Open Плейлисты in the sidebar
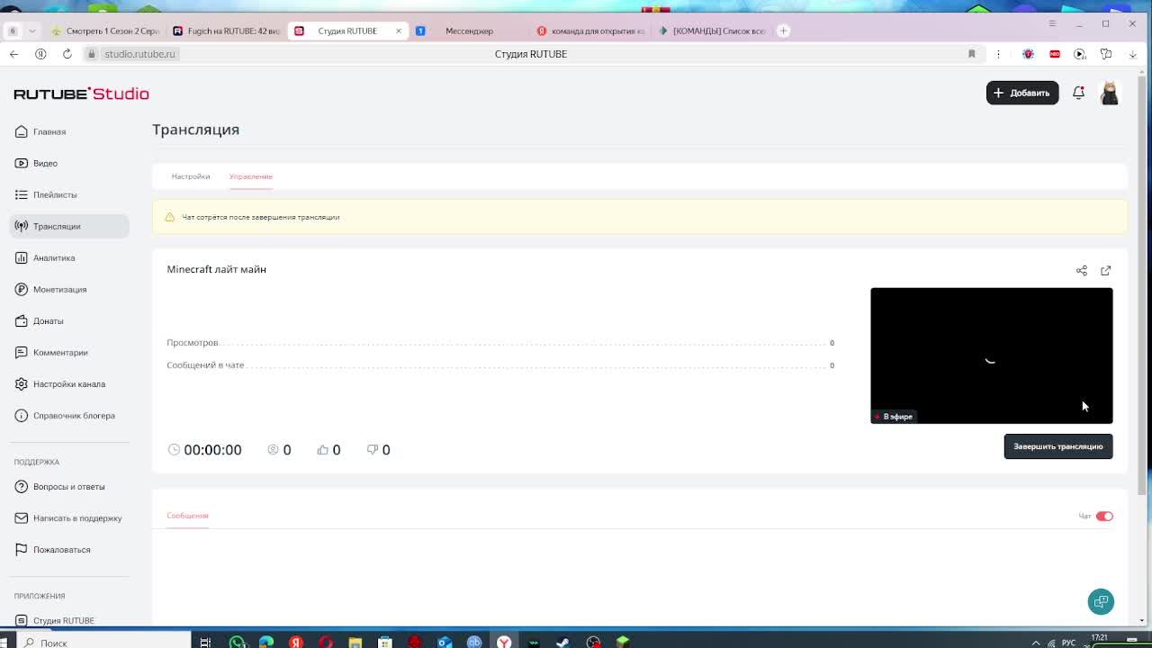 coord(54,194)
